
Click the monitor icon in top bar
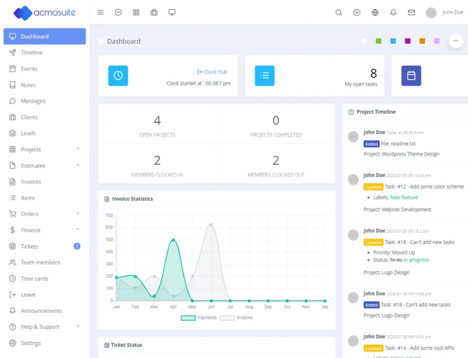tap(172, 13)
